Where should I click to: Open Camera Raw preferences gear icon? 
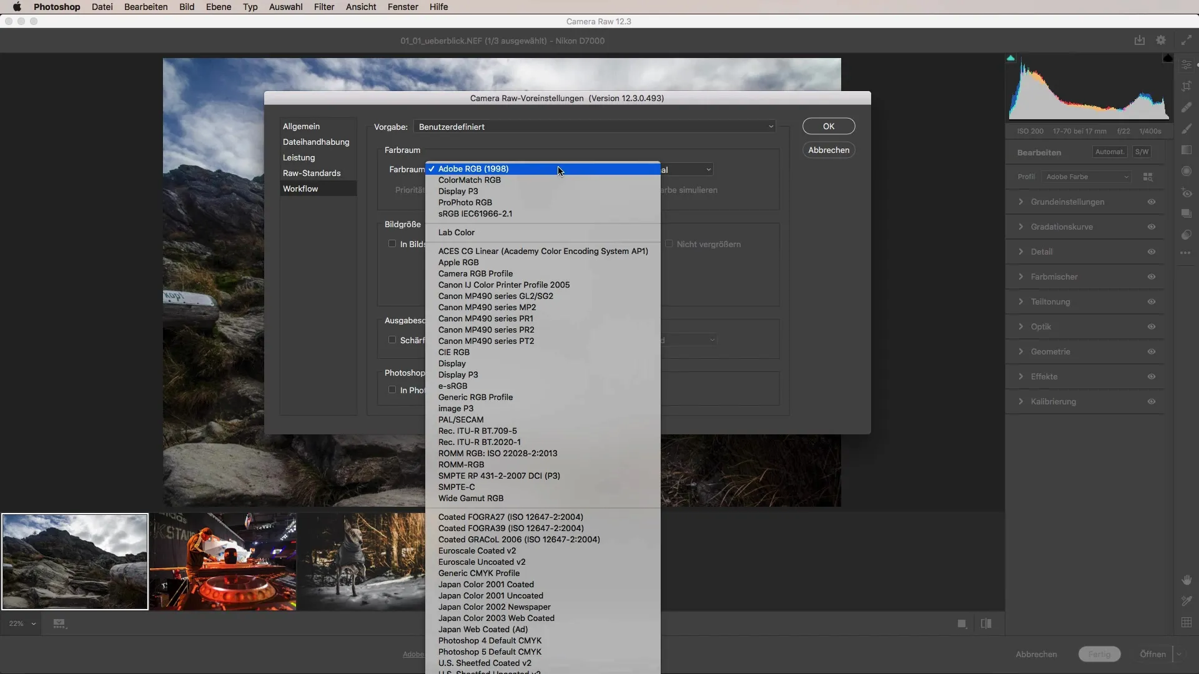(x=1161, y=40)
